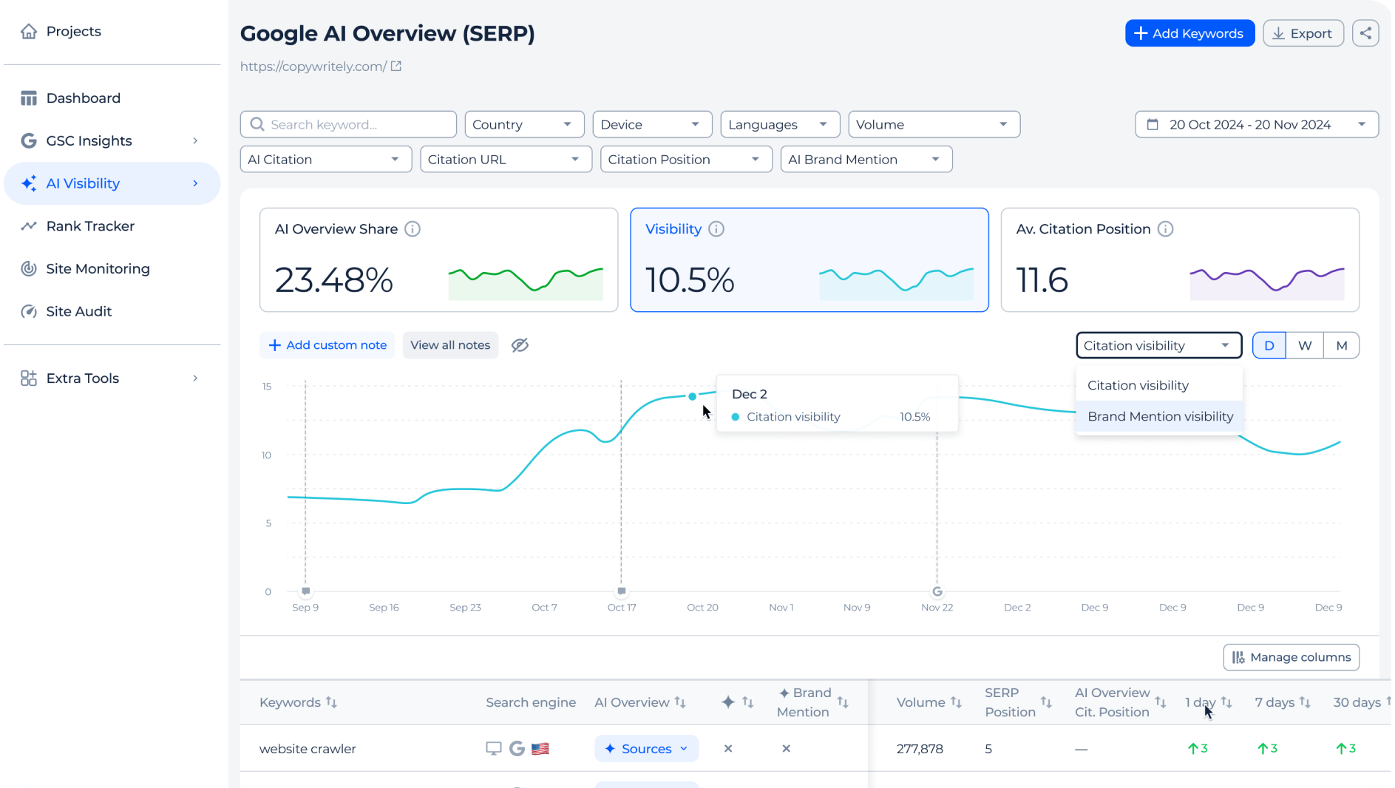Enable M monthly view on the chart

pyautogui.click(x=1341, y=344)
